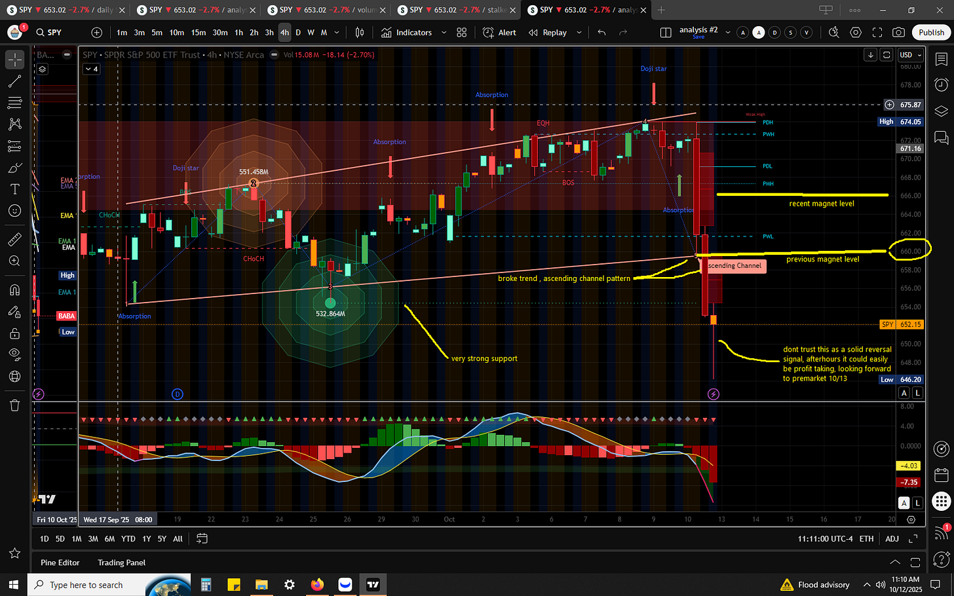Viewport: 954px width, 596px height.
Task: Add symbol compare plus button
Action: 97,32
